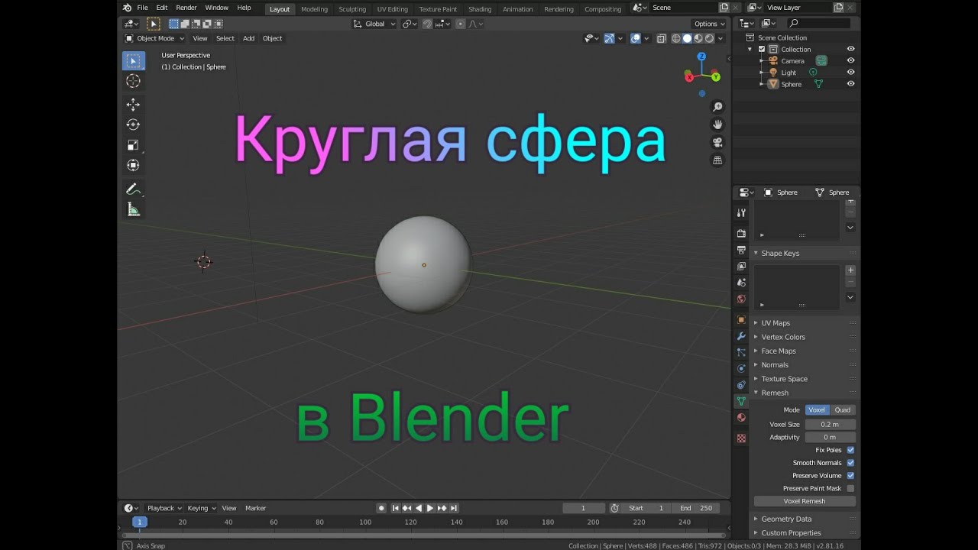Choose the Rotate tool
This screenshot has width=978, height=550.
[133, 125]
